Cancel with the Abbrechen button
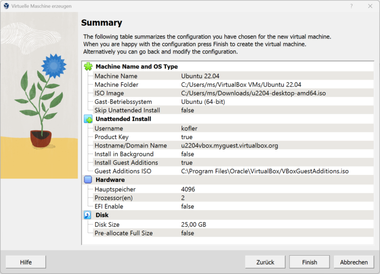 pyautogui.click(x=354, y=262)
